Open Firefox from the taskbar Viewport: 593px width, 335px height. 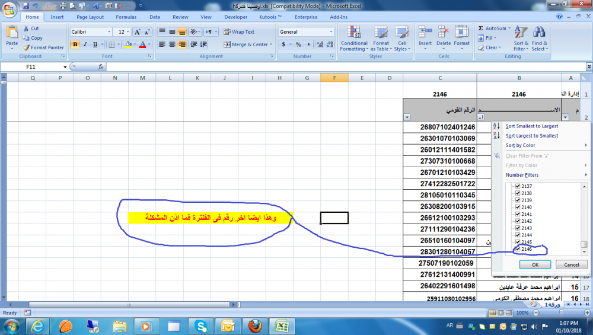click(x=255, y=326)
